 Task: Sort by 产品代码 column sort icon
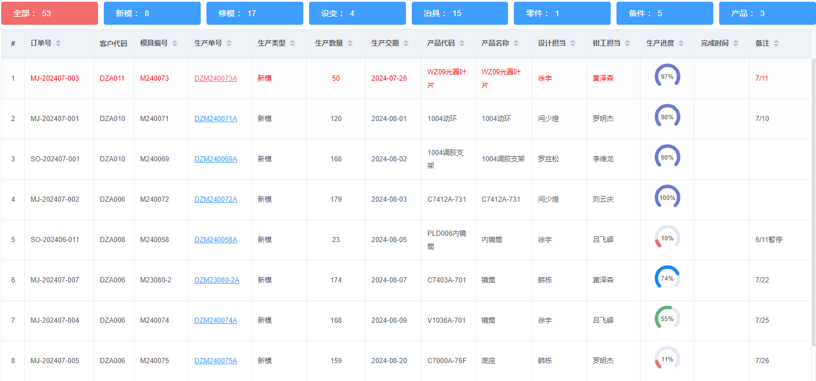(x=462, y=44)
